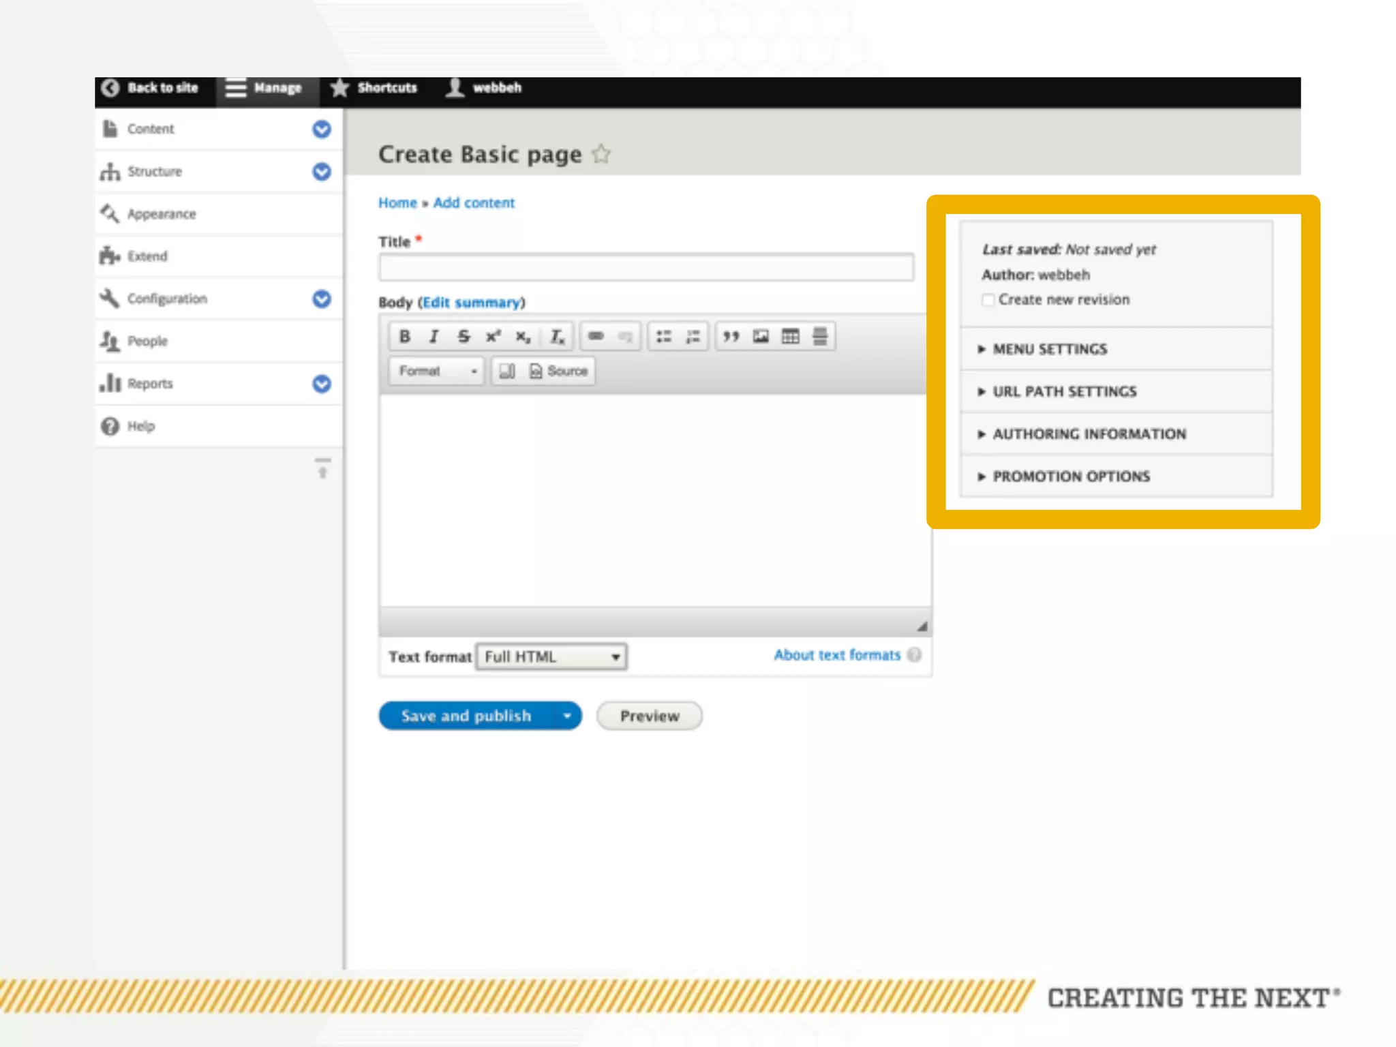
Task: Insert a table using table icon
Action: click(790, 337)
